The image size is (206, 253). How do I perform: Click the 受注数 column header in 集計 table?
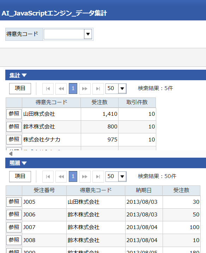pos(99,102)
